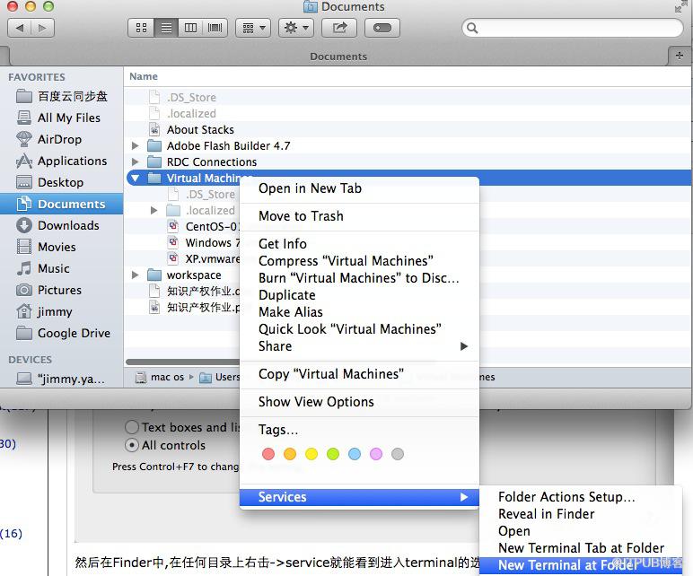This screenshot has height=576, width=693.
Task: Open the Arrange items dropdown
Action: (253, 28)
